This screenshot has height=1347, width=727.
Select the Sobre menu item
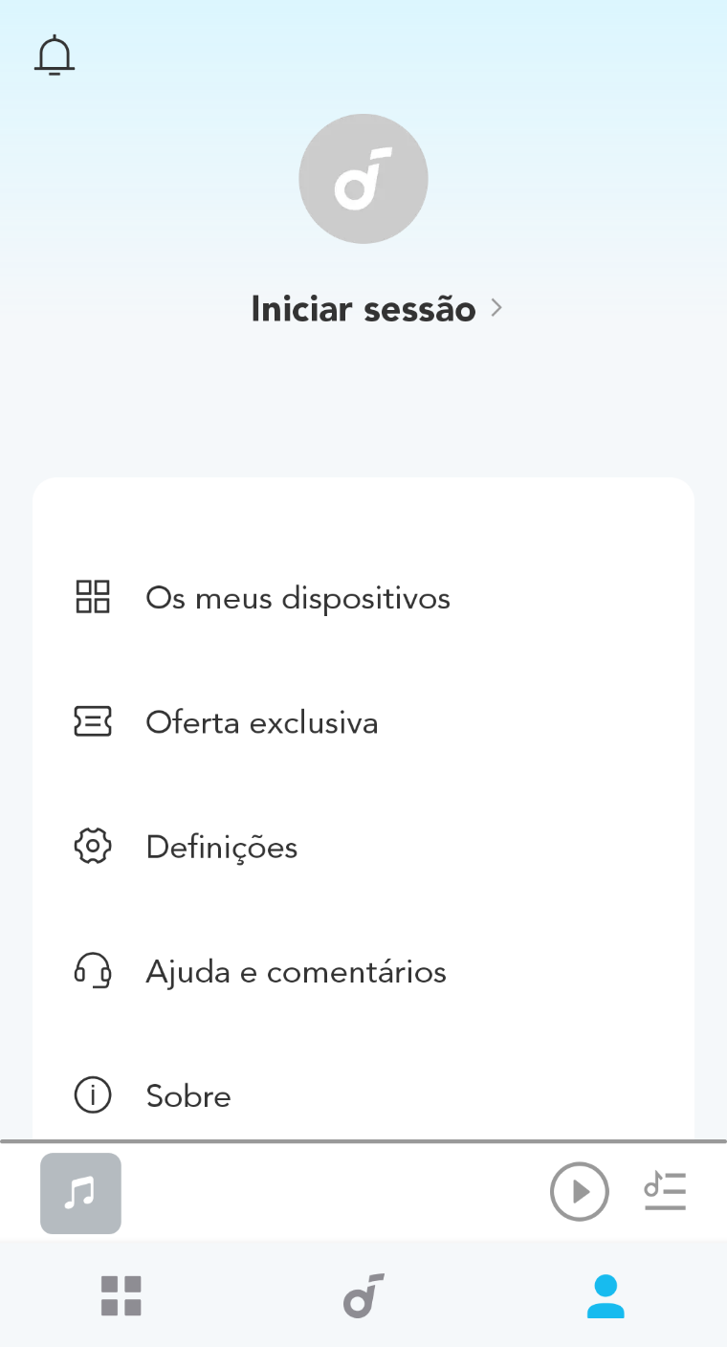point(188,1096)
